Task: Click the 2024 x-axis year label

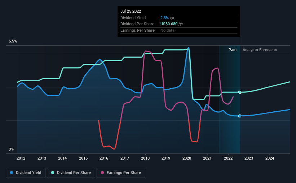Action: (270, 158)
